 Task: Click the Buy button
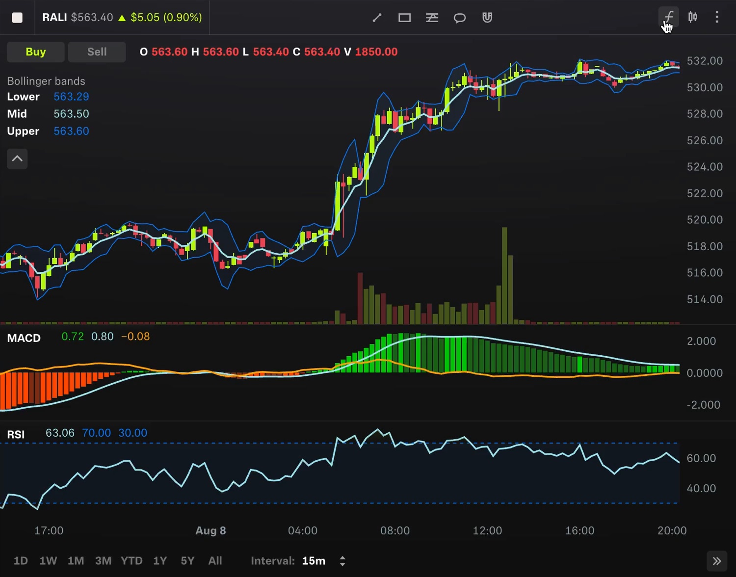[35, 52]
